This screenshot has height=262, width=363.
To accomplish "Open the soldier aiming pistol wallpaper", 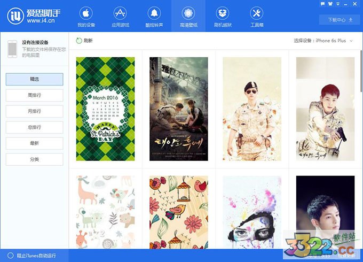I will click(325, 109).
